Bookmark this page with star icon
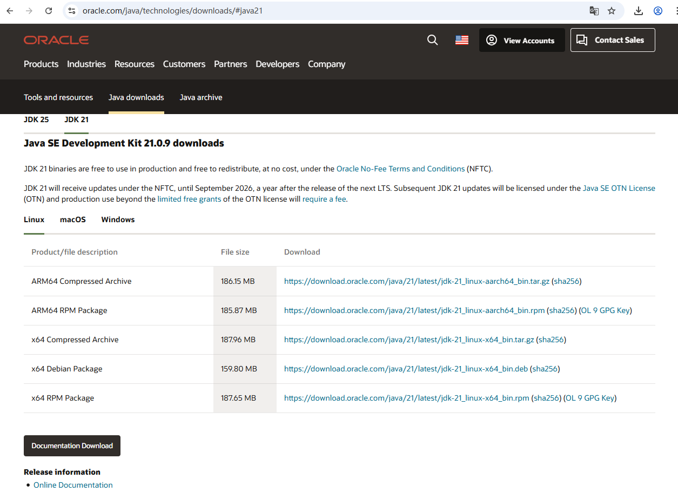The height and width of the screenshot is (492, 678). click(612, 11)
